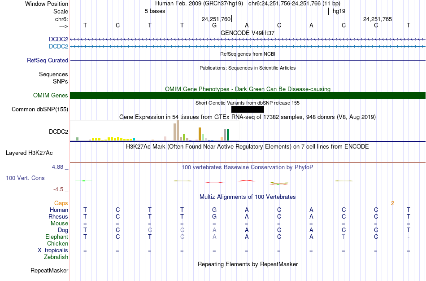Open the Layered H3K27Ac track label
Image resolution: width=426 pixels, height=281 pixels.
(x=29, y=153)
